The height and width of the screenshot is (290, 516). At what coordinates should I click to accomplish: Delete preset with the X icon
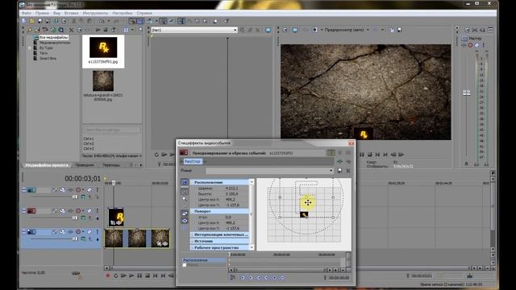348,171
